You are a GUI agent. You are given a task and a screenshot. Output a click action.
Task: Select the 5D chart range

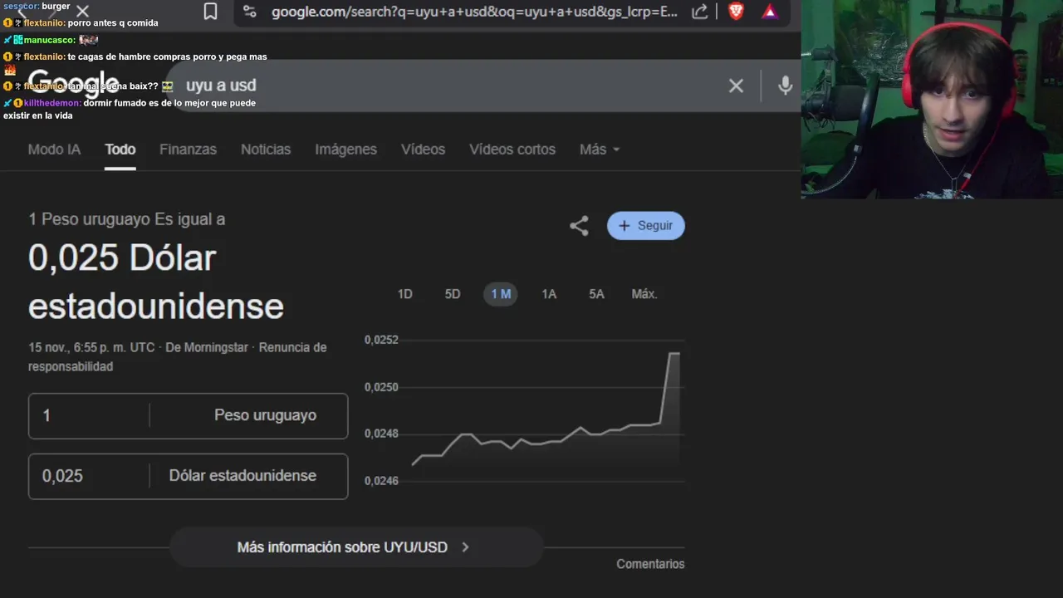point(452,294)
